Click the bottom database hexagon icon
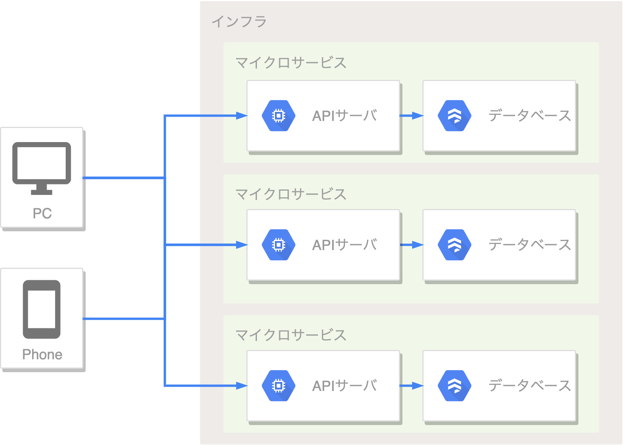Screen dimensions: 623x445 click(x=454, y=386)
